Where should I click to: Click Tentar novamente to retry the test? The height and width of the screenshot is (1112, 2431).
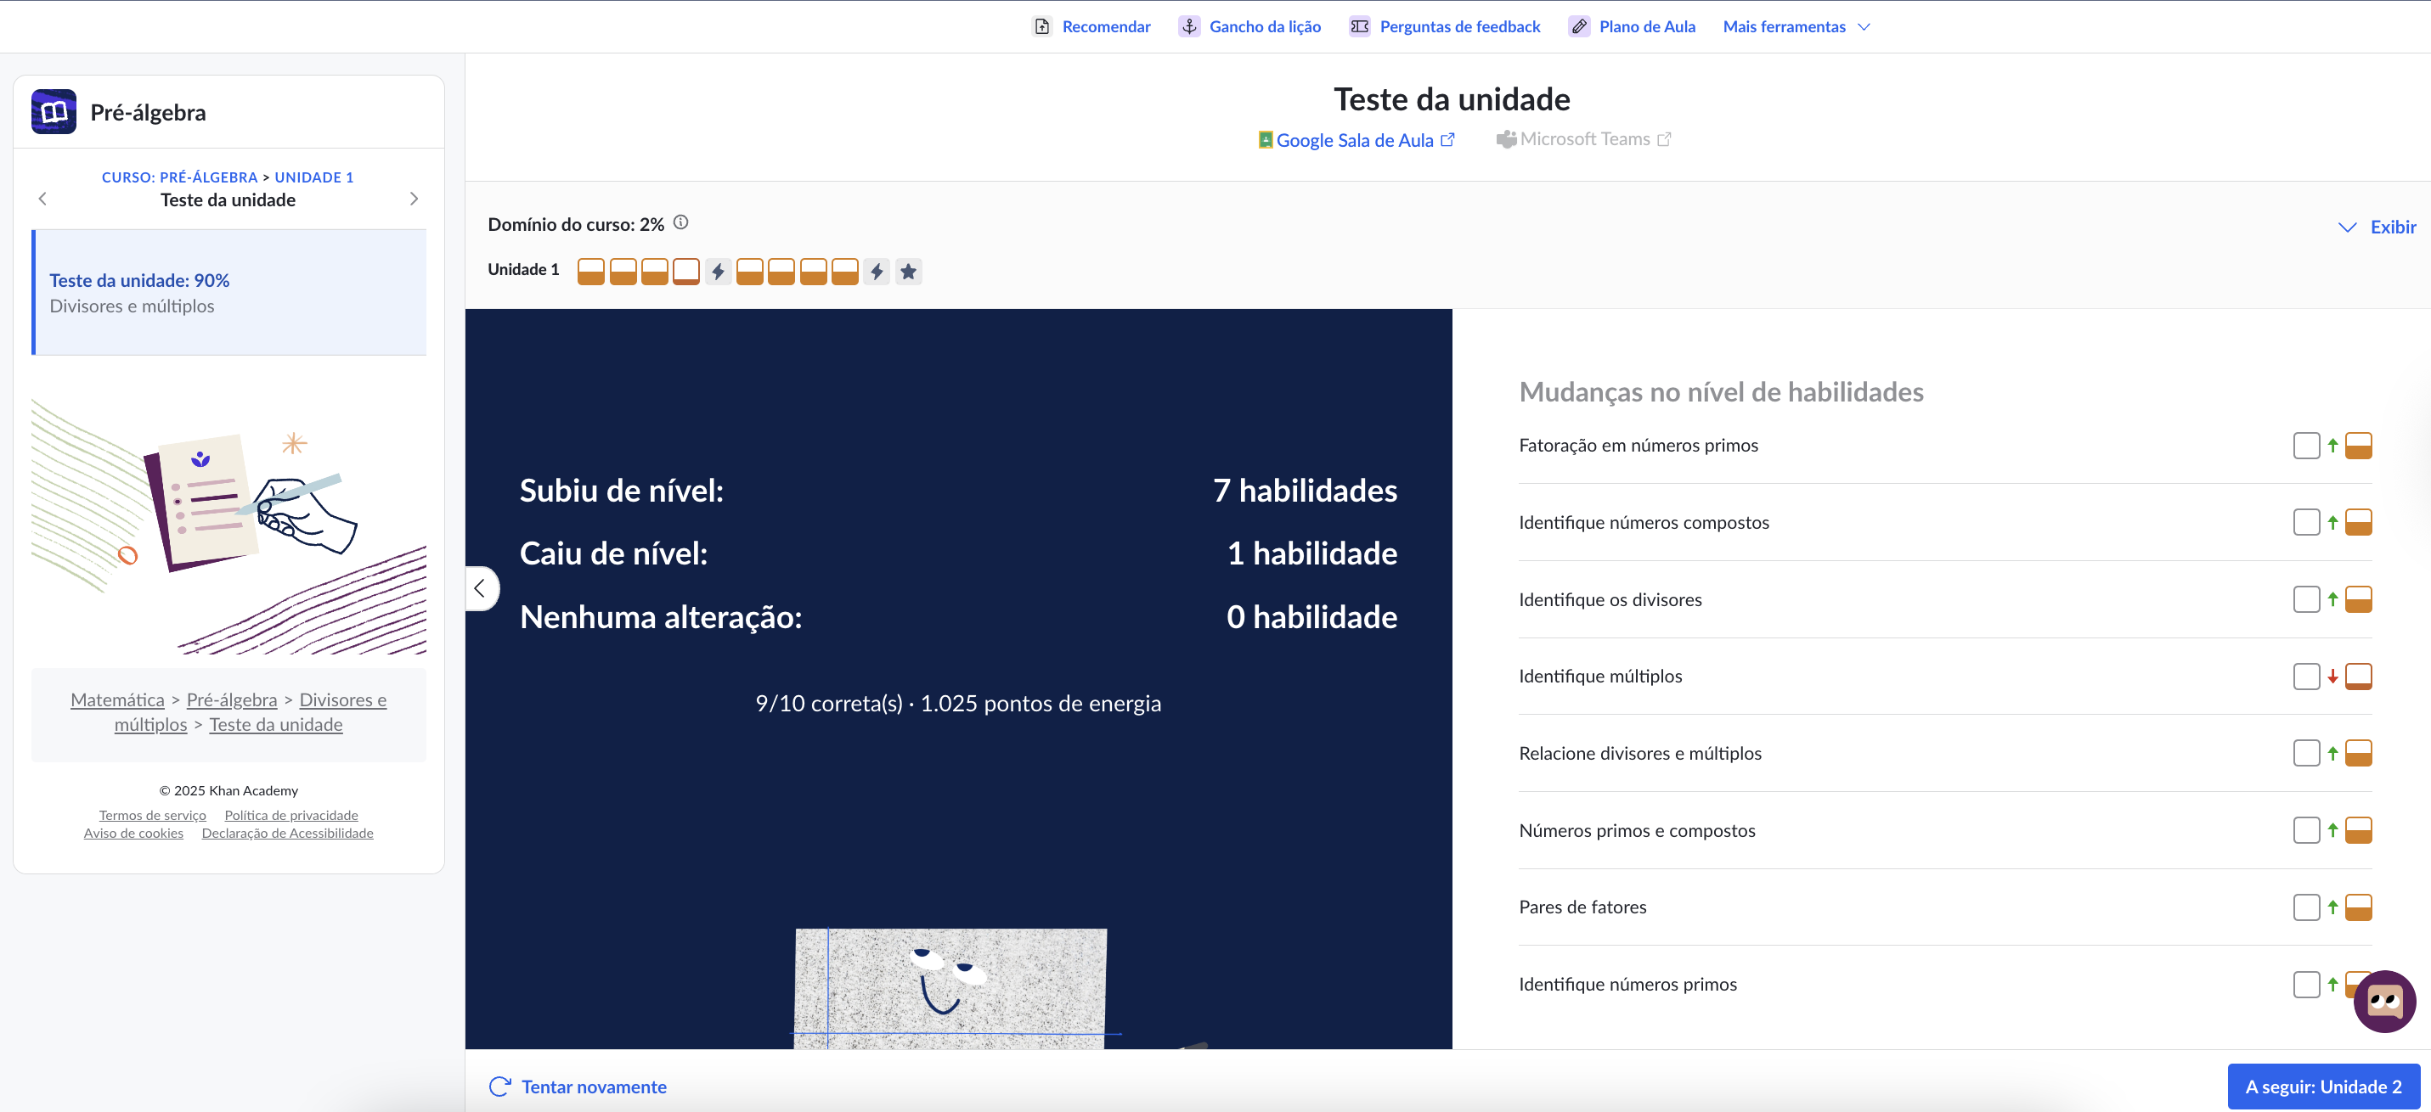578,1087
